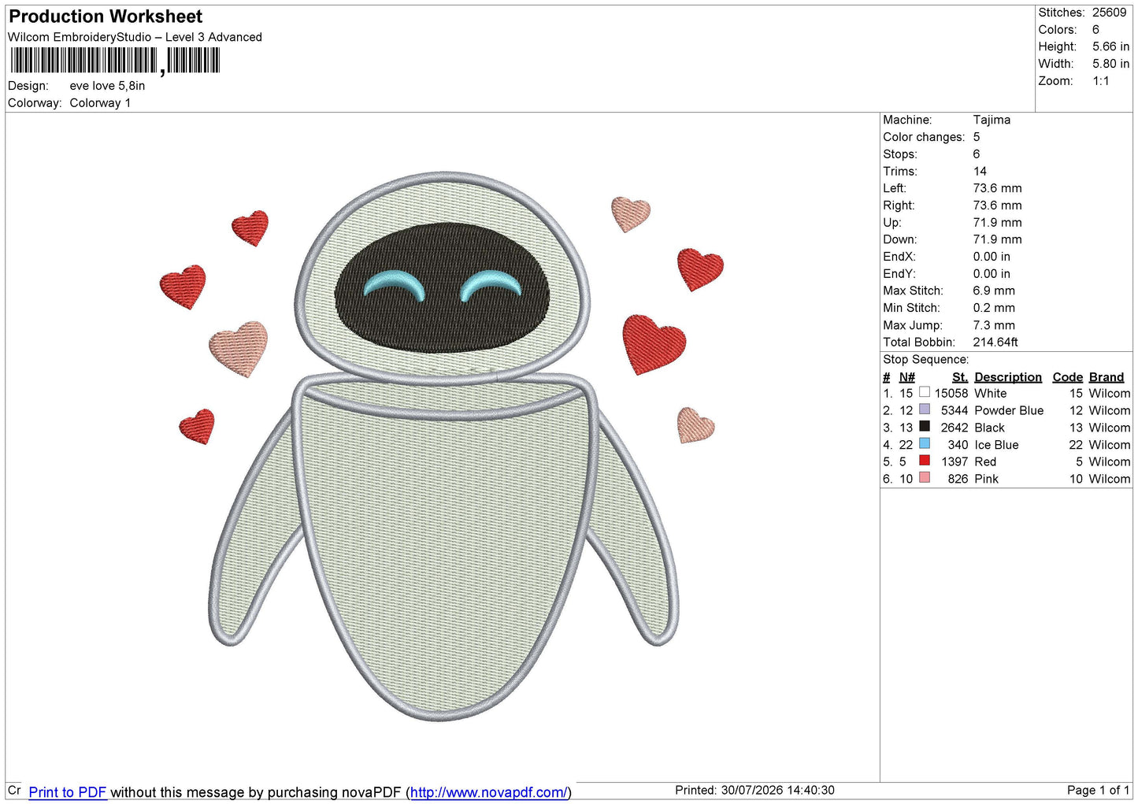Click the Height value 5.66 in
This screenshot has height=804, width=1138.
pos(1110,46)
